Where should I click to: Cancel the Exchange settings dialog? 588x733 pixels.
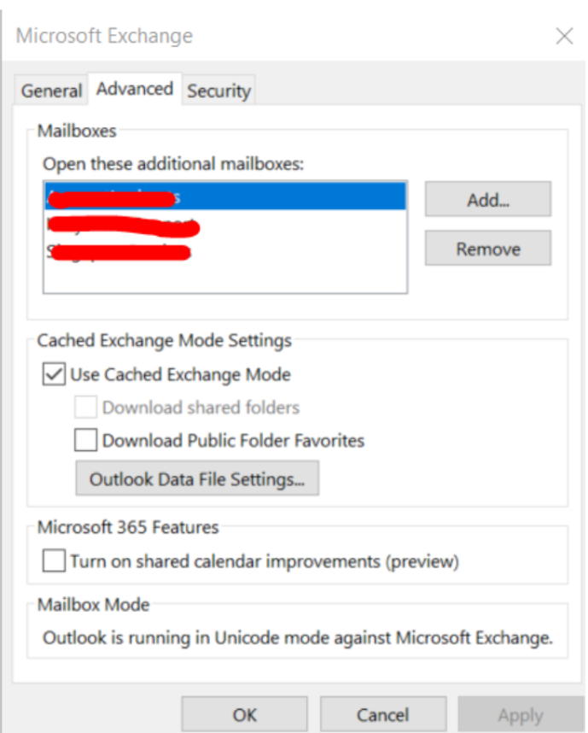coord(382,714)
